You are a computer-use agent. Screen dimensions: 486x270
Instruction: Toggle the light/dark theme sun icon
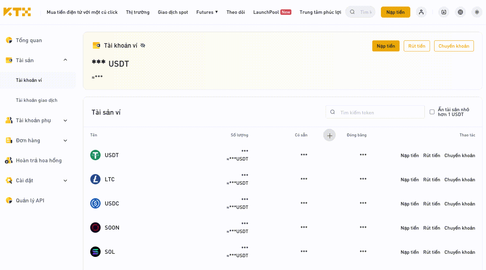pyautogui.click(x=477, y=12)
